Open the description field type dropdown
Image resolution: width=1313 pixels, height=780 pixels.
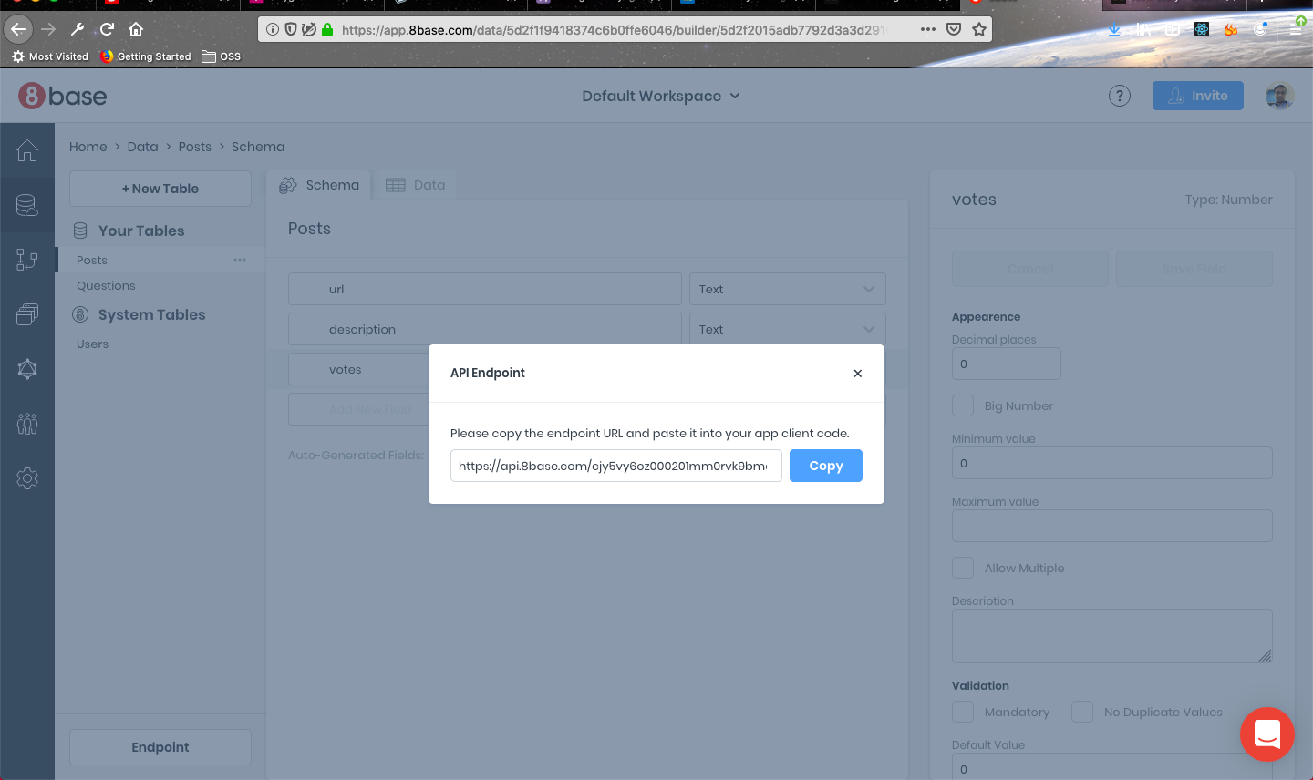[788, 329]
